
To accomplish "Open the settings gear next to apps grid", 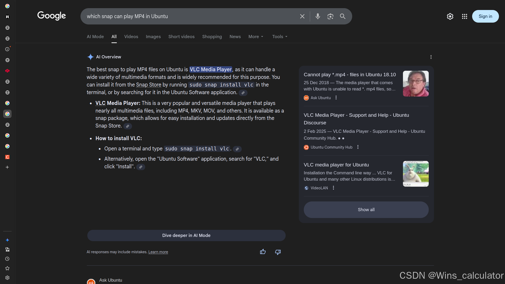I will (450, 16).
